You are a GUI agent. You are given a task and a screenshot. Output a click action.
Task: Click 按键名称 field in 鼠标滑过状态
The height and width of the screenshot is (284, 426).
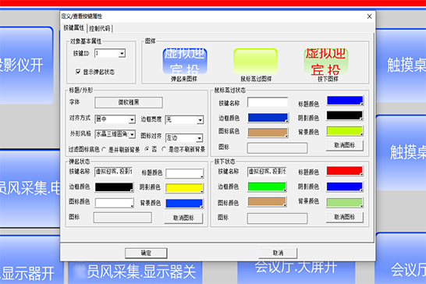pos(268,102)
